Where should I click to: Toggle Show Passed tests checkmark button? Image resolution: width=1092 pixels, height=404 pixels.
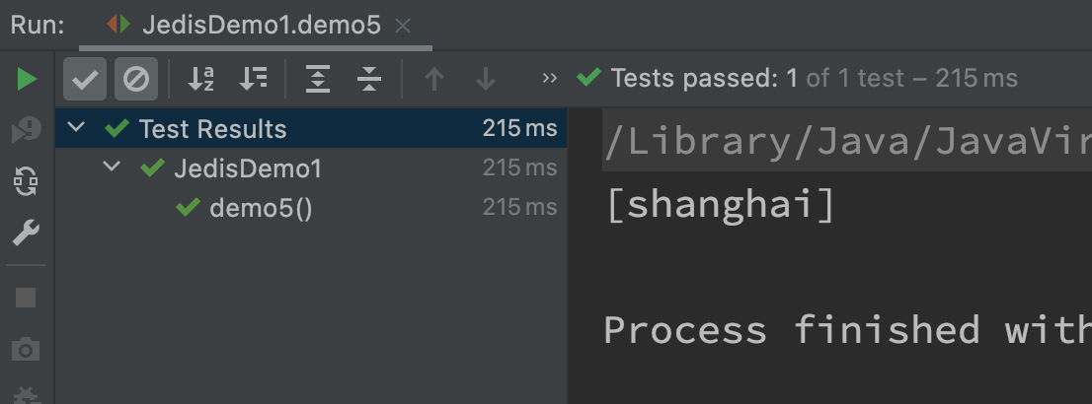(85, 79)
